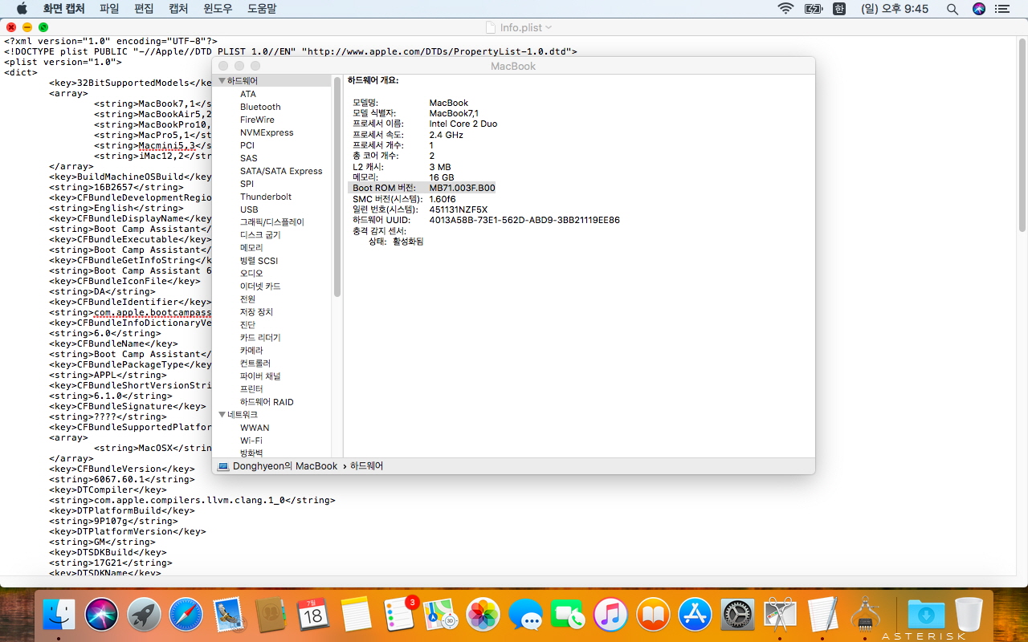Select SATA/SATA Express in sidebar
The width and height of the screenshot is (1028, 642).
coord(281,171)
